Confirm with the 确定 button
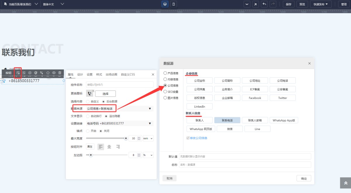The height and width of the screenshot is (193, 351). (x=304, y=178)
